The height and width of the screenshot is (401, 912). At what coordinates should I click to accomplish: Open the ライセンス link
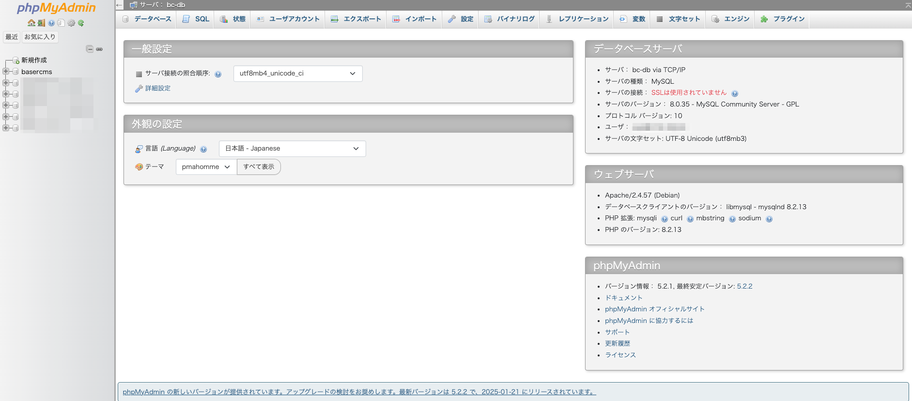pyautogui.click(x=620, y=355)
